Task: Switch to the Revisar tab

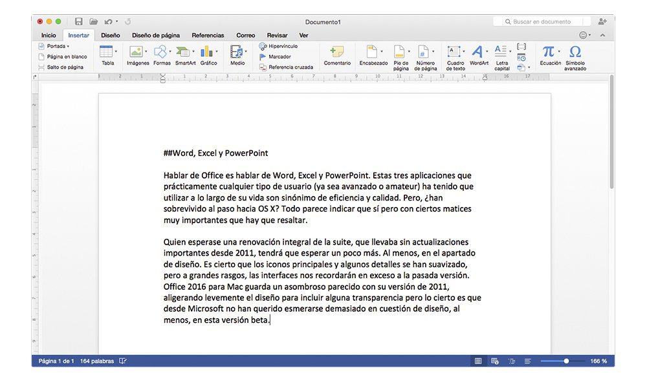Action: 277,36
